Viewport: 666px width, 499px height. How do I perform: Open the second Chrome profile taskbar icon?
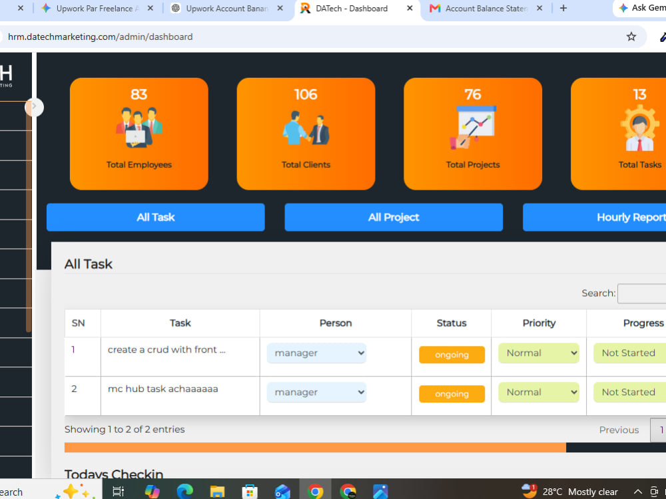[x=348, y=492]
